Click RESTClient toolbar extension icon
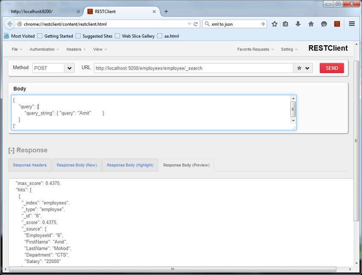This screenshot has height=275, width=362. (x=337, y=24)
